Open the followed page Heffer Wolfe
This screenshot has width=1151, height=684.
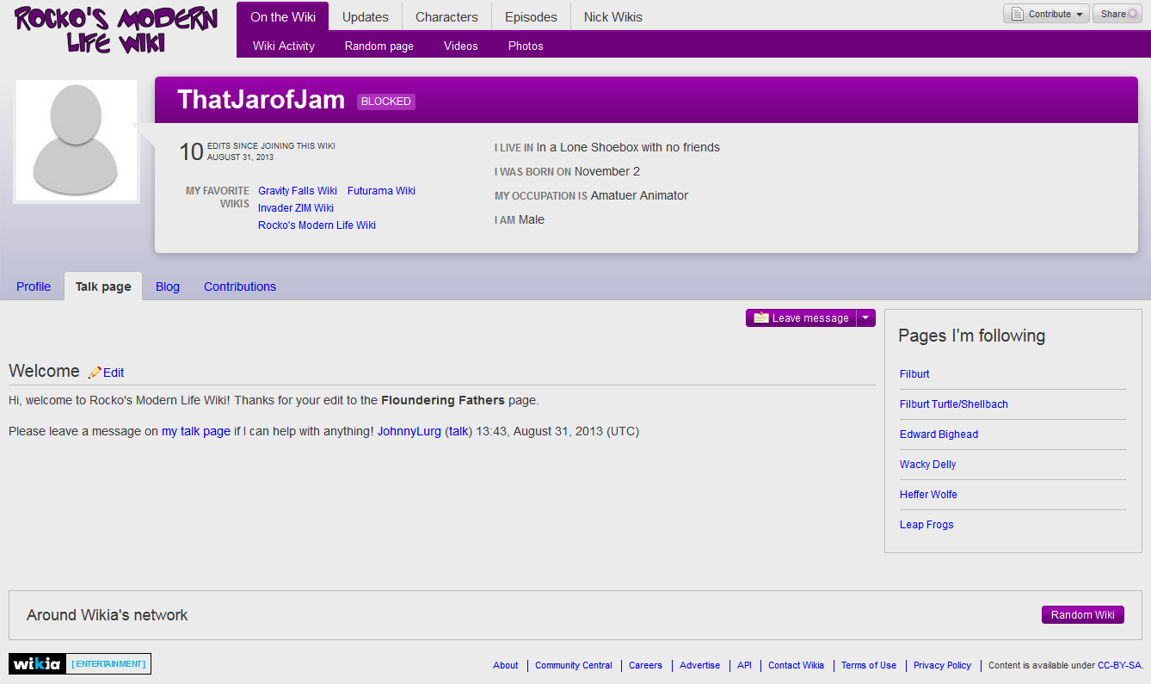pos(928,495)
